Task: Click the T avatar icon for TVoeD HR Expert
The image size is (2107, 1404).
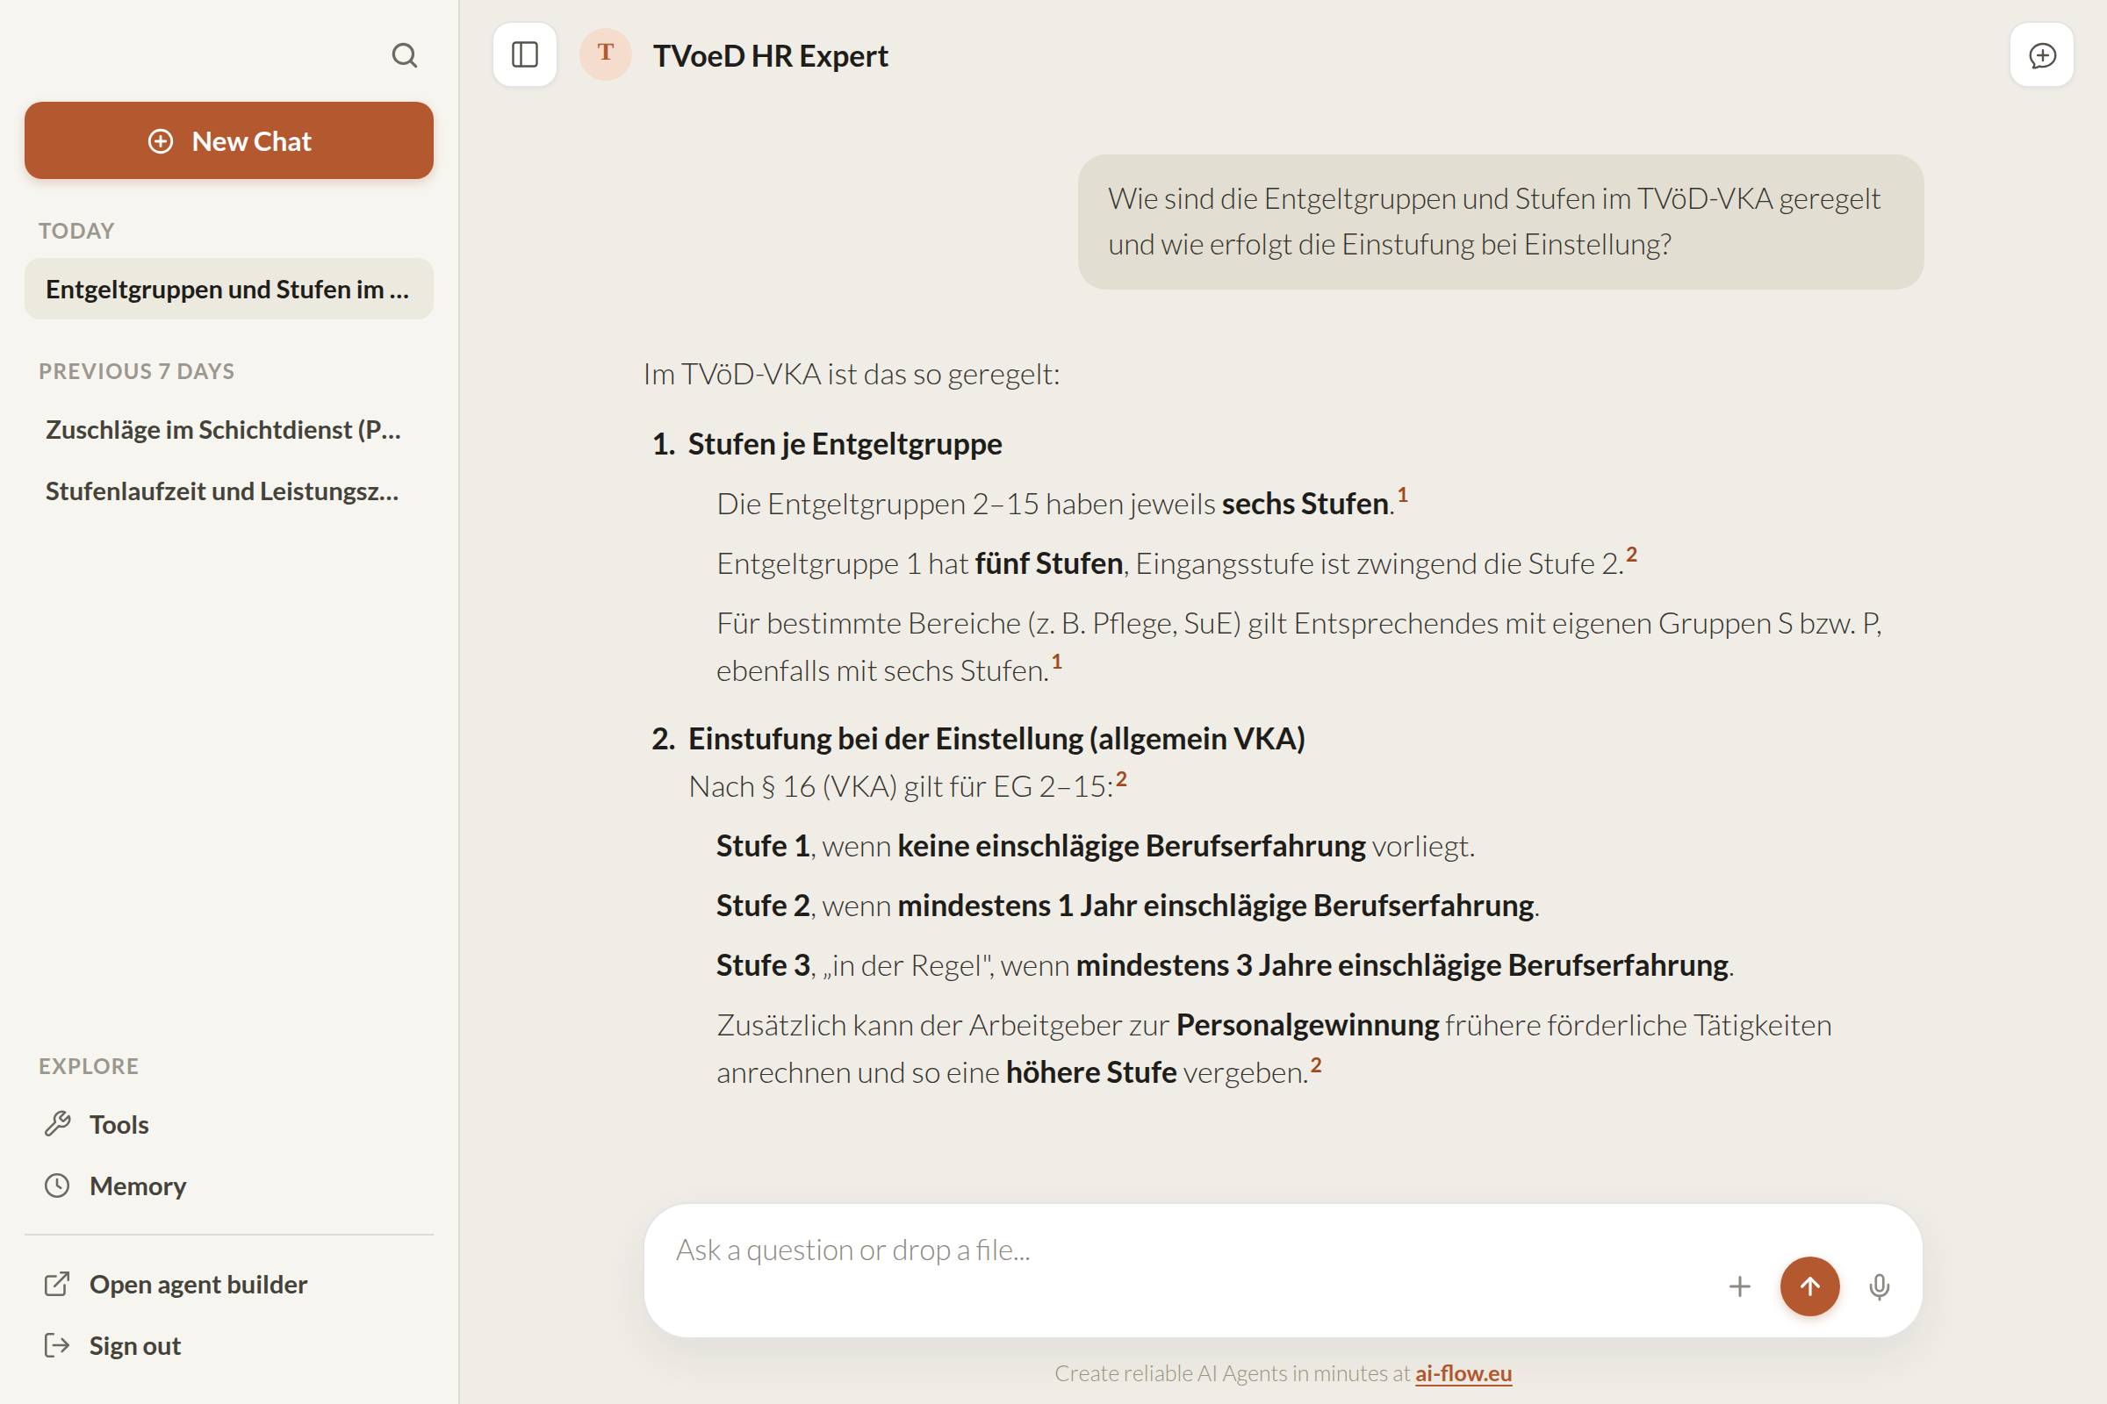Action: click(x=606, y=54)
